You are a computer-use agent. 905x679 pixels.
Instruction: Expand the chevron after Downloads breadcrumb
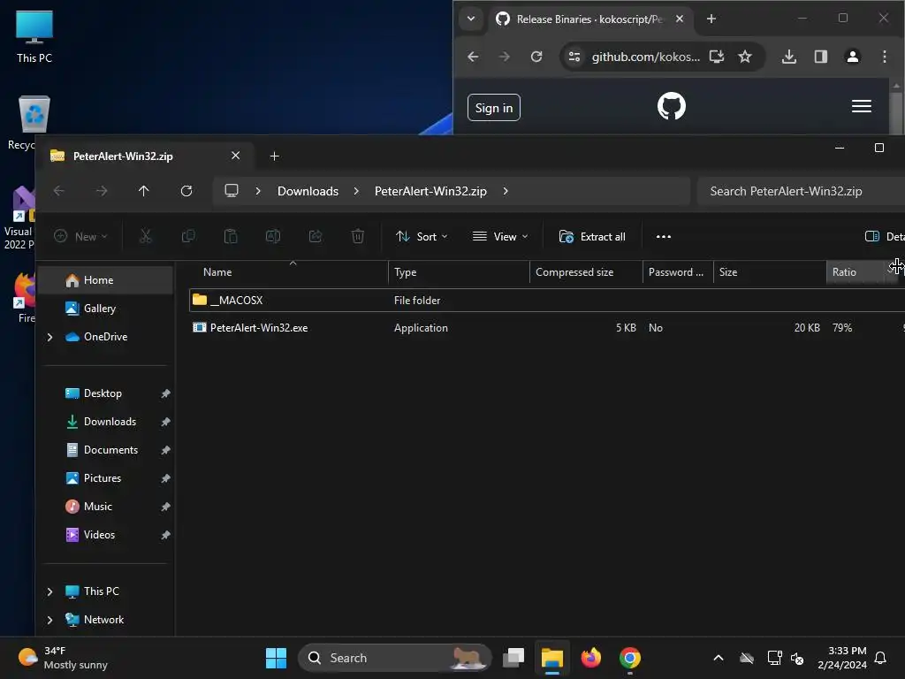pyautogui.click(x=356, y=191)
